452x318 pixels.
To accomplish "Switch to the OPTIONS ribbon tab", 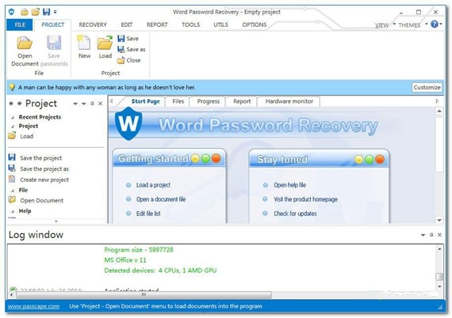I will pyautogui.click(x=255, y=25).
